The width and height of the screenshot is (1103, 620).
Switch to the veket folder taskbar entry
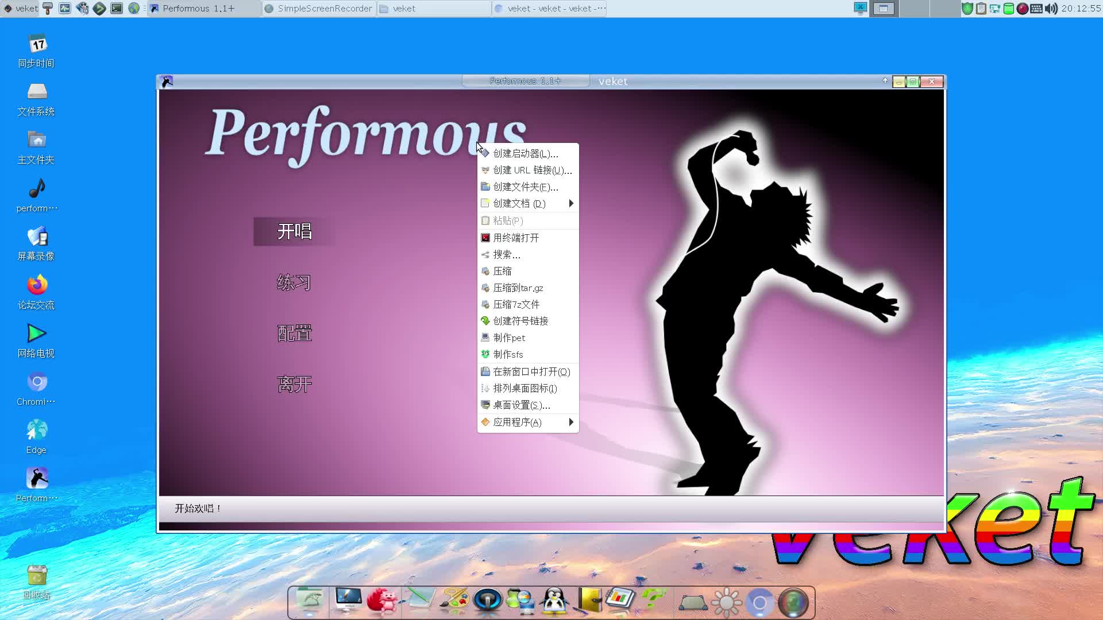tap(434, 8)
